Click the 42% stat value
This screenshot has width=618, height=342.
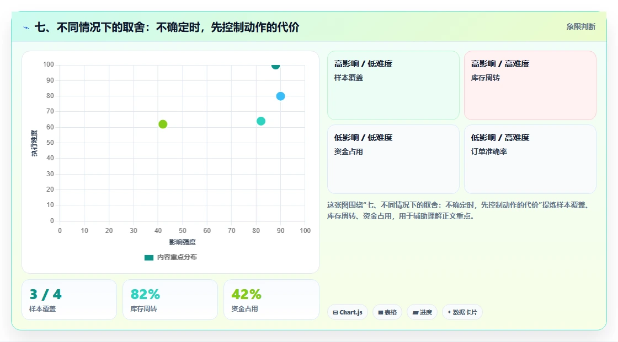(x=246, y=295)
